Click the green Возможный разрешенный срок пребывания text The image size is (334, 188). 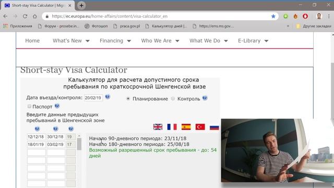(153, 153)
